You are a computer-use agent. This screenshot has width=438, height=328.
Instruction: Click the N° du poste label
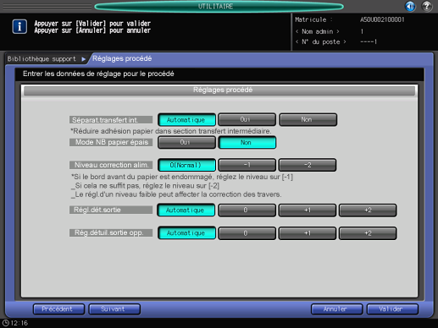point(321,42)
